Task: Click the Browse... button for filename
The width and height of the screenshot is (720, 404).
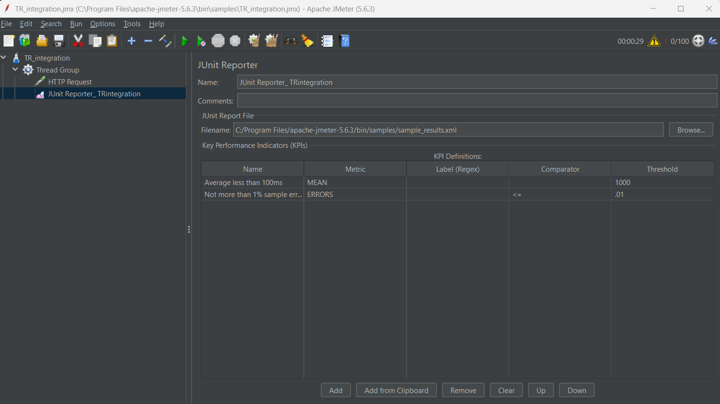Action: point(690,130)
